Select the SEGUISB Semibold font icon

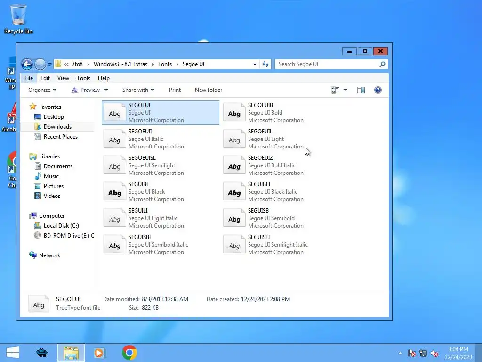pos(234,219)
